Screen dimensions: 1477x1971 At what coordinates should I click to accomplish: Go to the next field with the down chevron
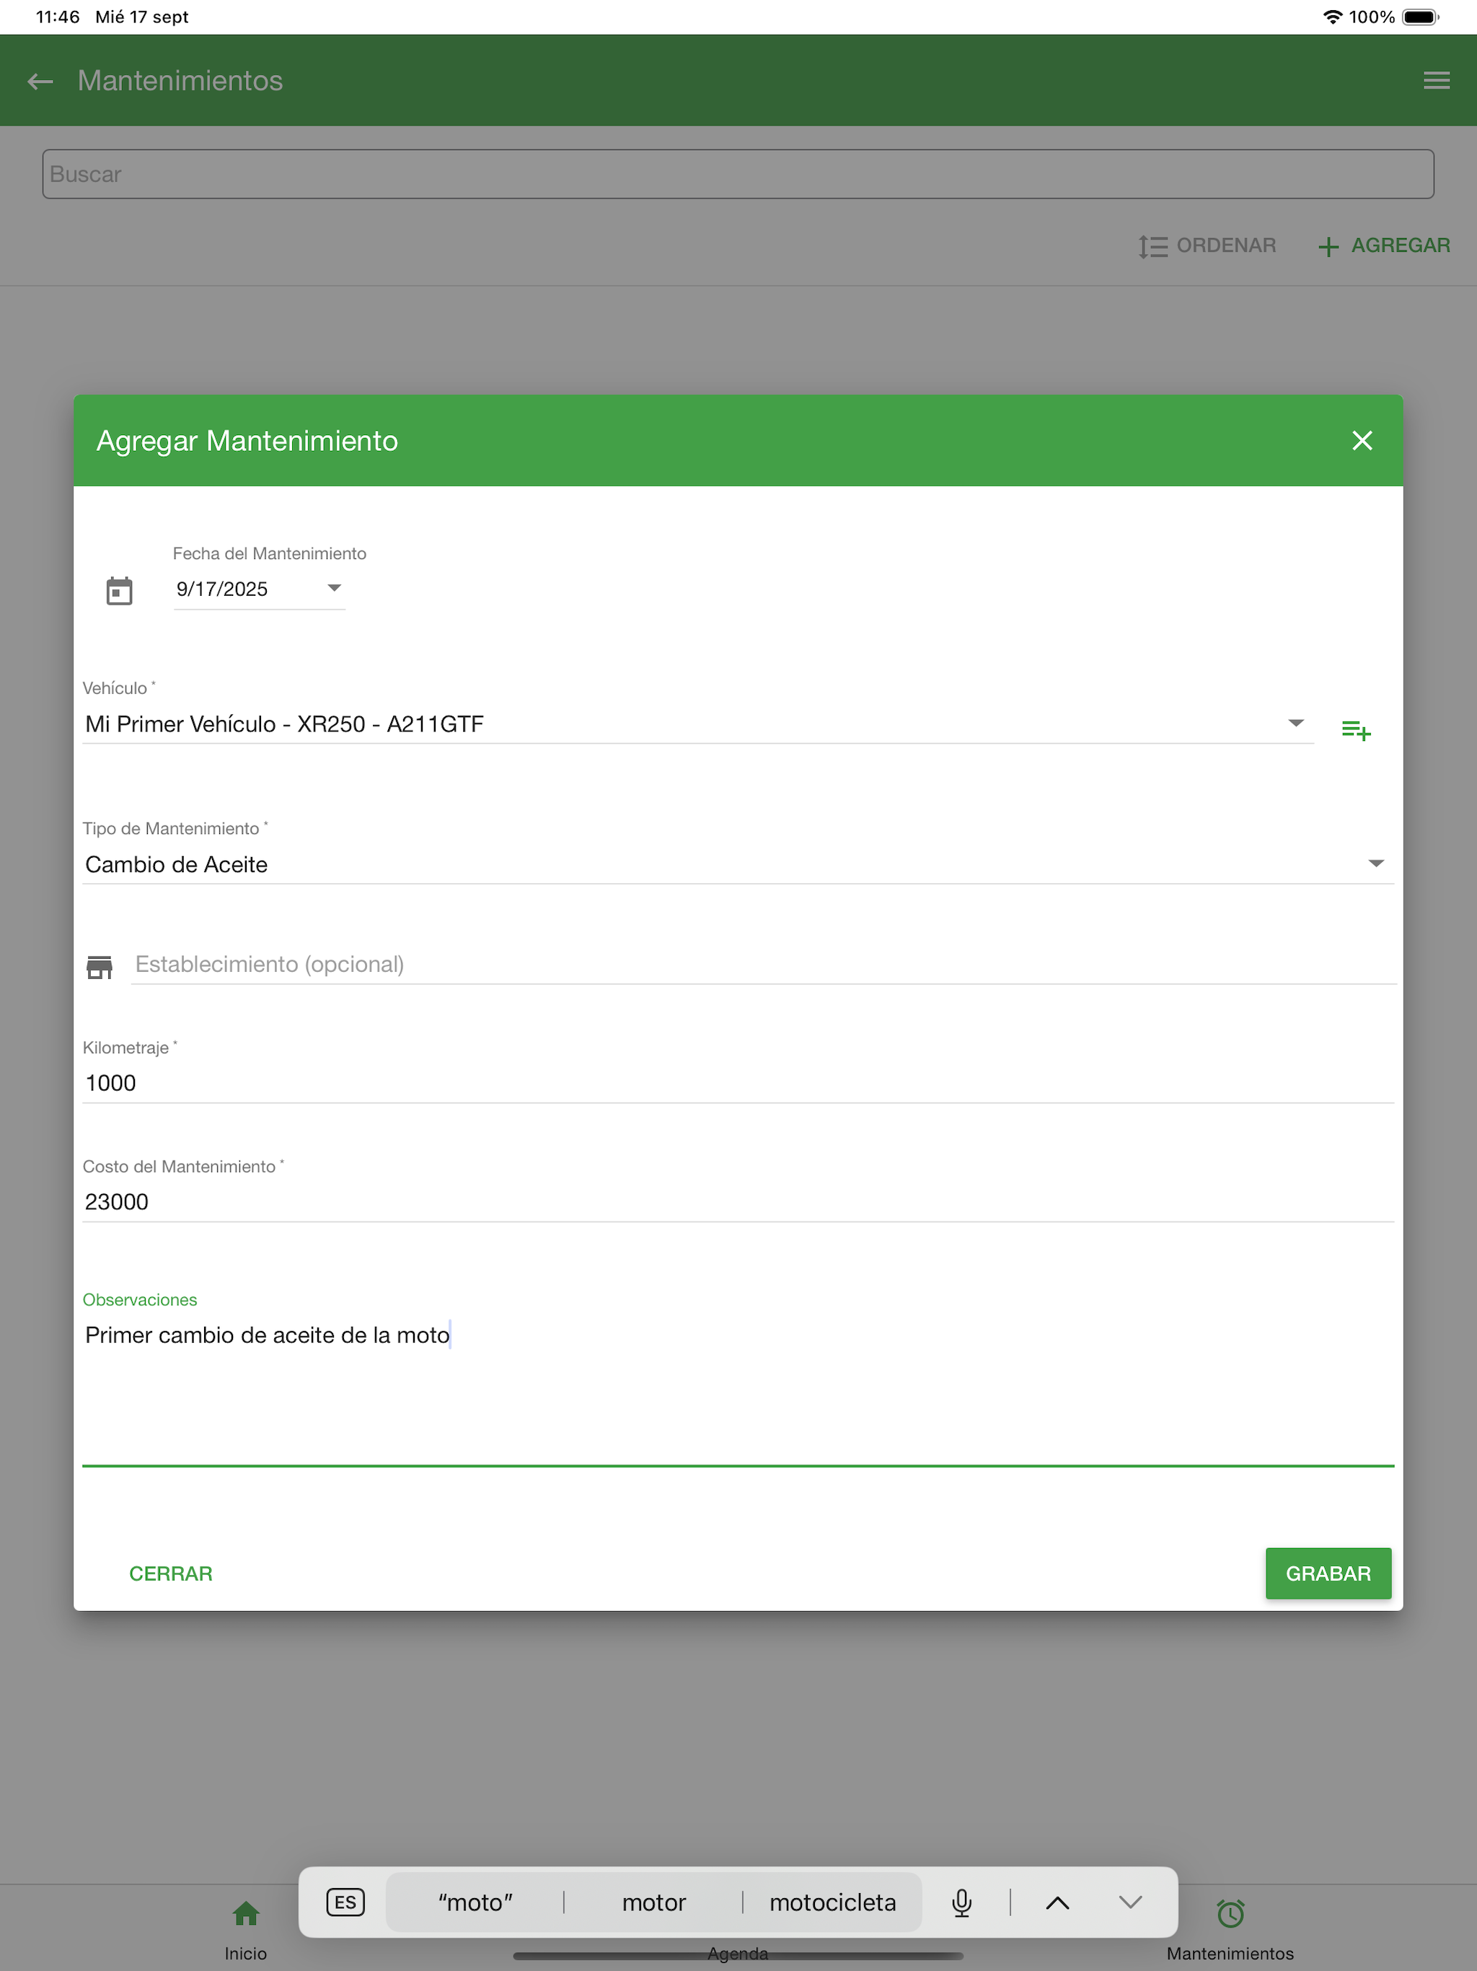[1129, 1902]
